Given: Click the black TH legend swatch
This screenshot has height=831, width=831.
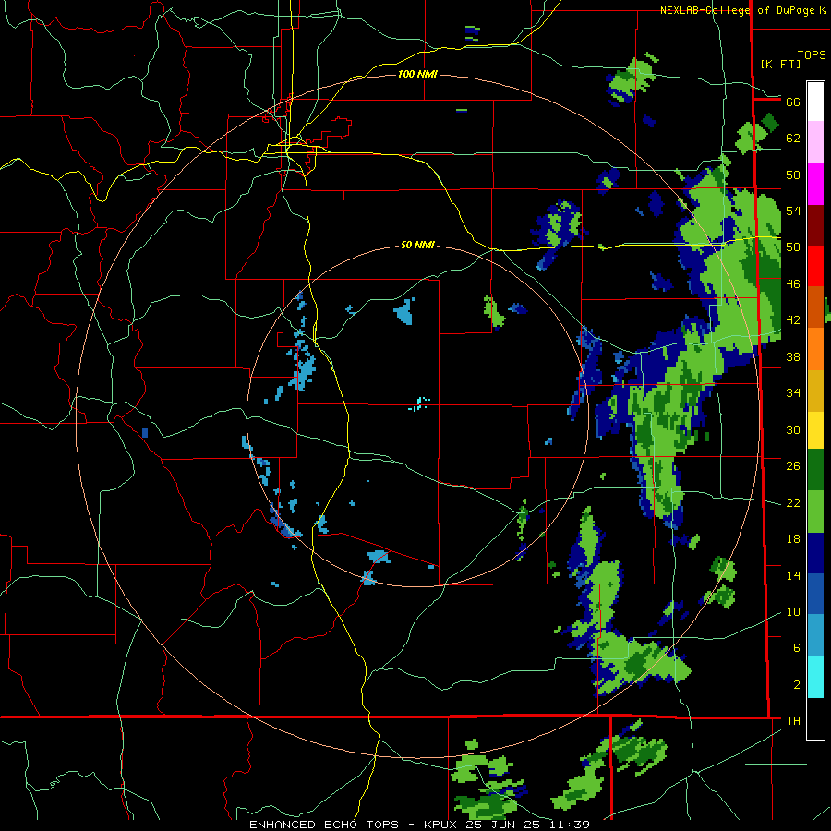Looking at the screenshot, I should coord(815,718).
